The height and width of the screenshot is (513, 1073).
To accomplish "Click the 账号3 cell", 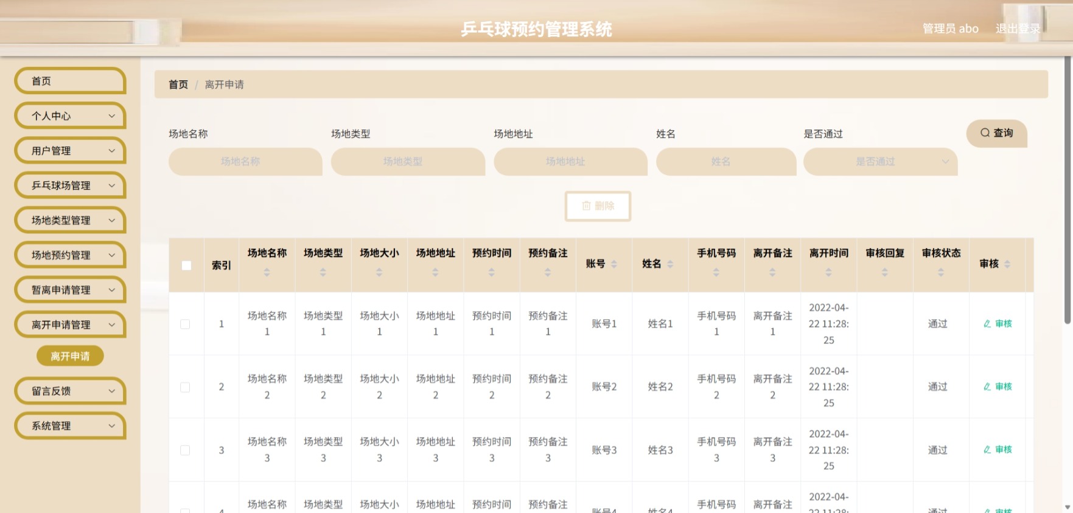I will 604,450.
